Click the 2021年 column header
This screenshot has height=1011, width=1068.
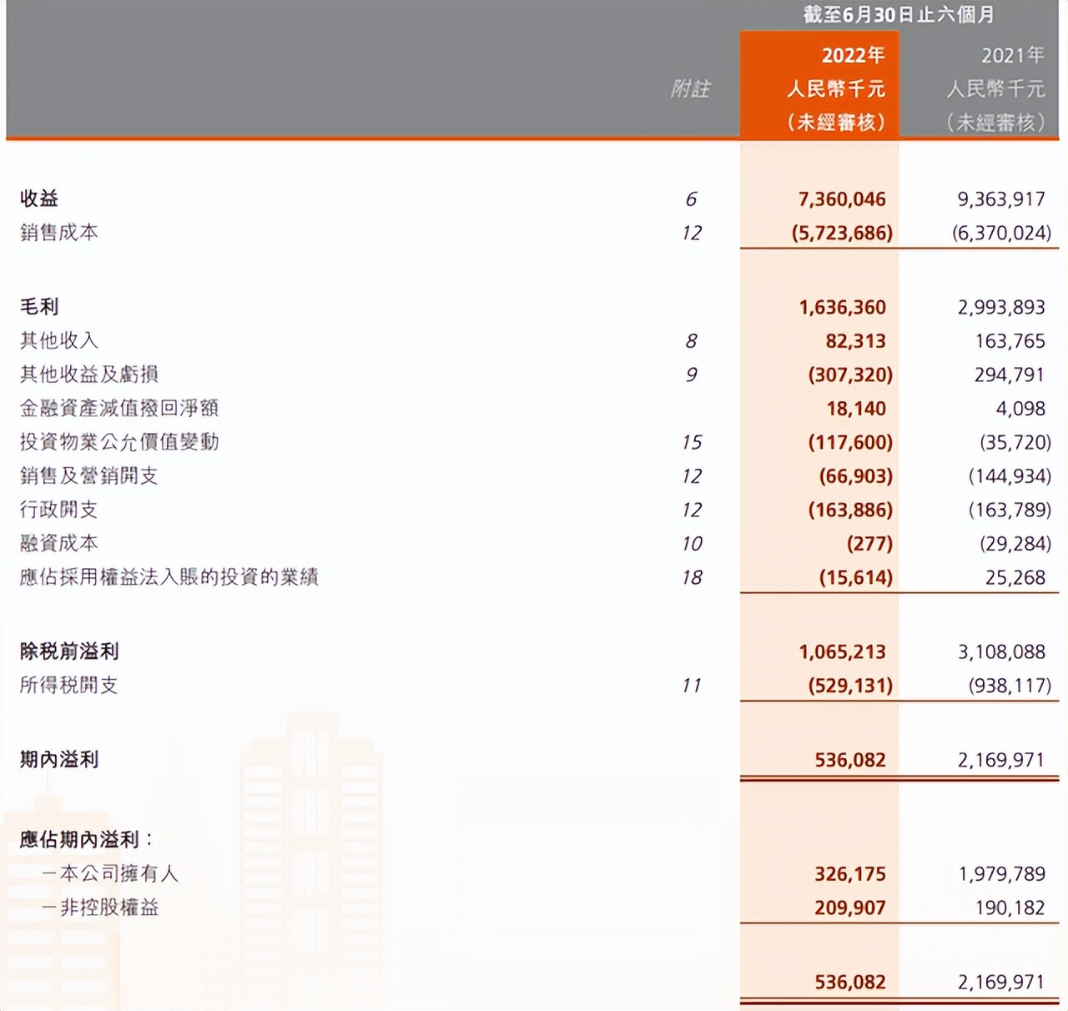[1012, 56]
